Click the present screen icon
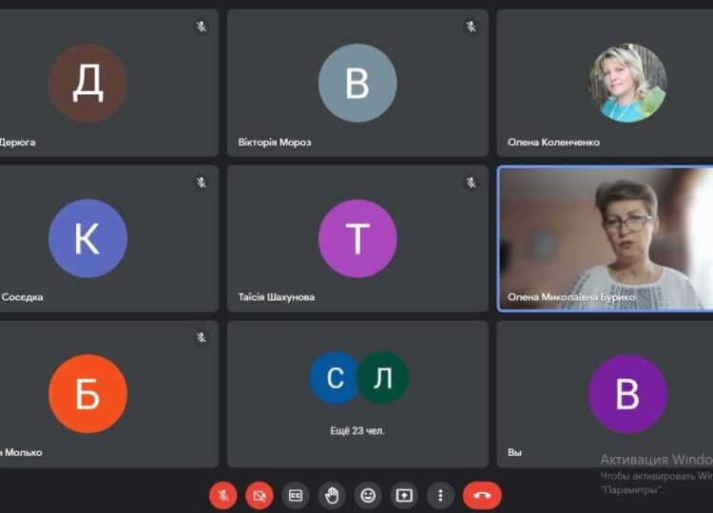The height and width of the screenshot is (513, 713). [x=404, y=495]
